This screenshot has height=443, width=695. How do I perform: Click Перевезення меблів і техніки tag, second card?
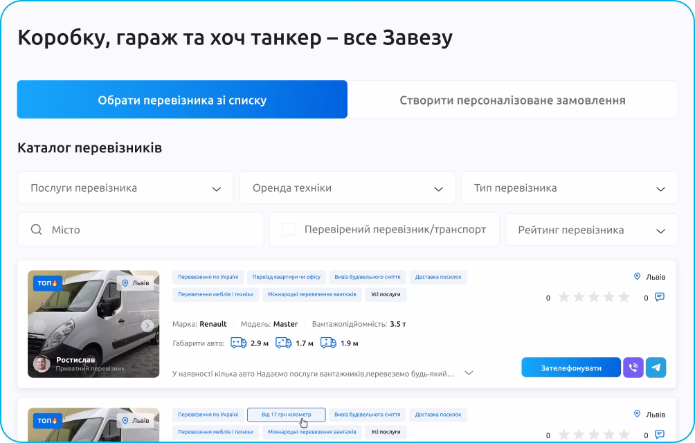(216, 432)
